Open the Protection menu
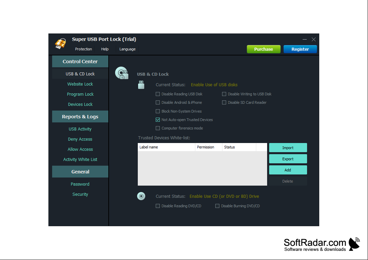 83,49
